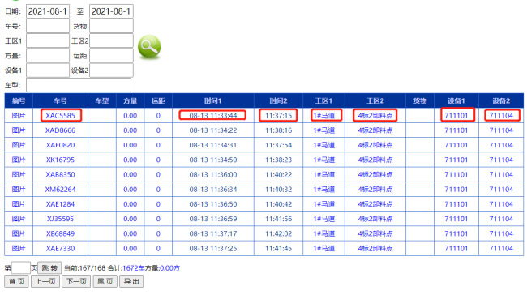The image size is (527, 295).
Task: Click 4标2卸料点 in XM62264 row
Action: 375,190
